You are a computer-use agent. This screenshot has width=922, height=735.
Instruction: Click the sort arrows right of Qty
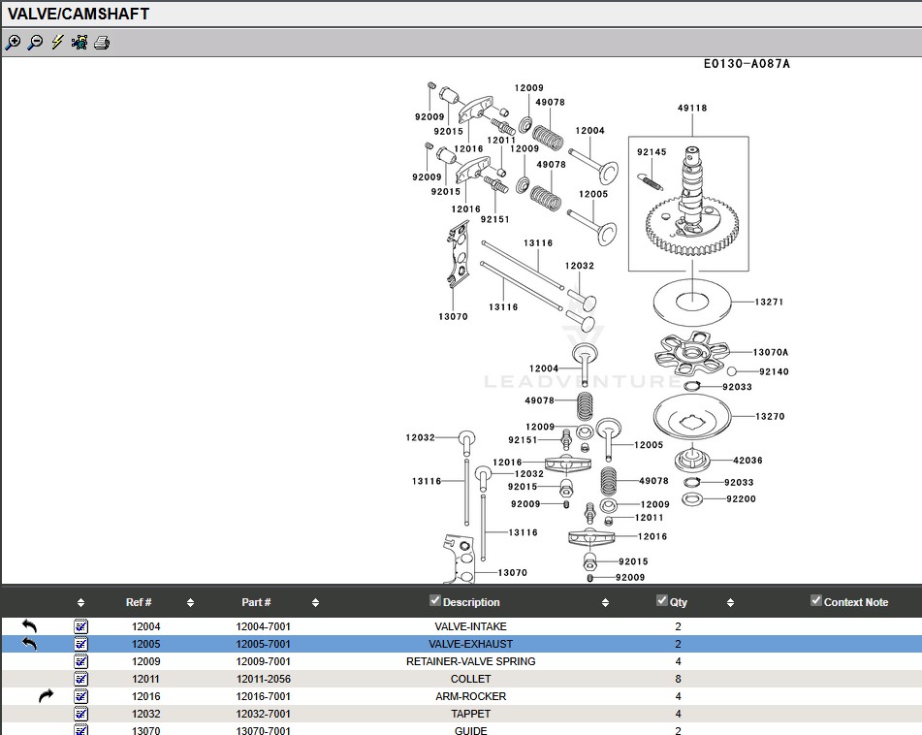[730, 602]
